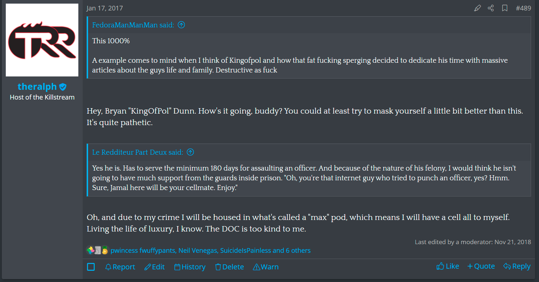Jump to FedoraManManMan's original quoted post
This screenshot has height=282, width=539.
coord(181,25)
